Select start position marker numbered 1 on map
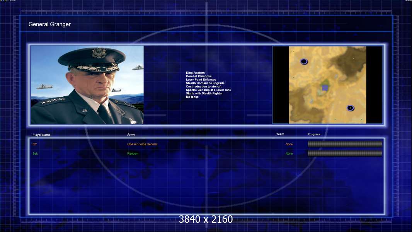The width and height of the screenshot is (412, 232). click(x=350, y=108)
